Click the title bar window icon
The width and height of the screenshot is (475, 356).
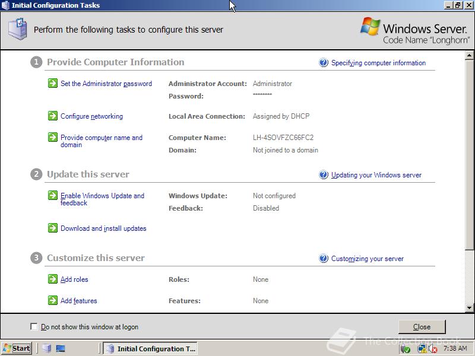[5, 5]
